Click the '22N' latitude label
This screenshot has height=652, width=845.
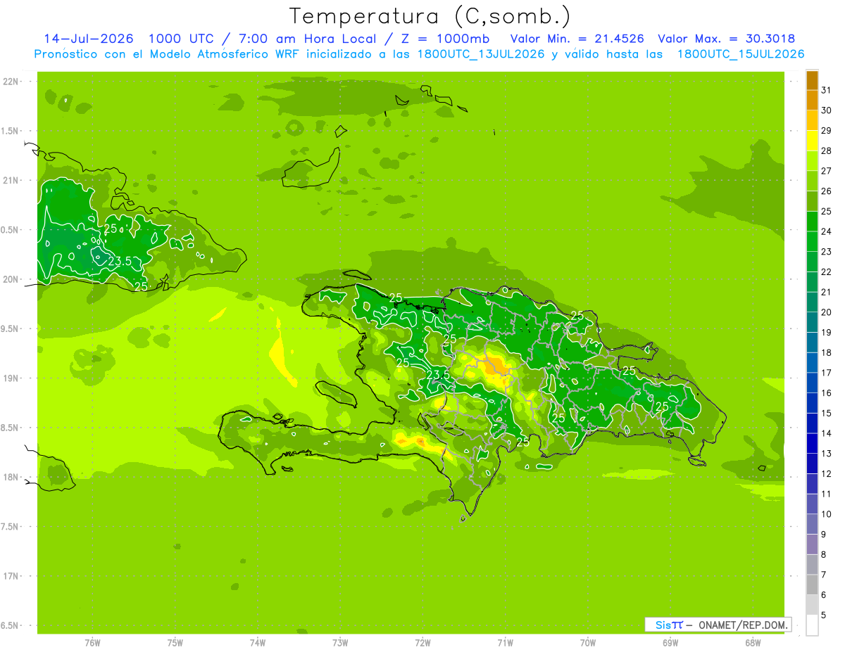point(12,82)
